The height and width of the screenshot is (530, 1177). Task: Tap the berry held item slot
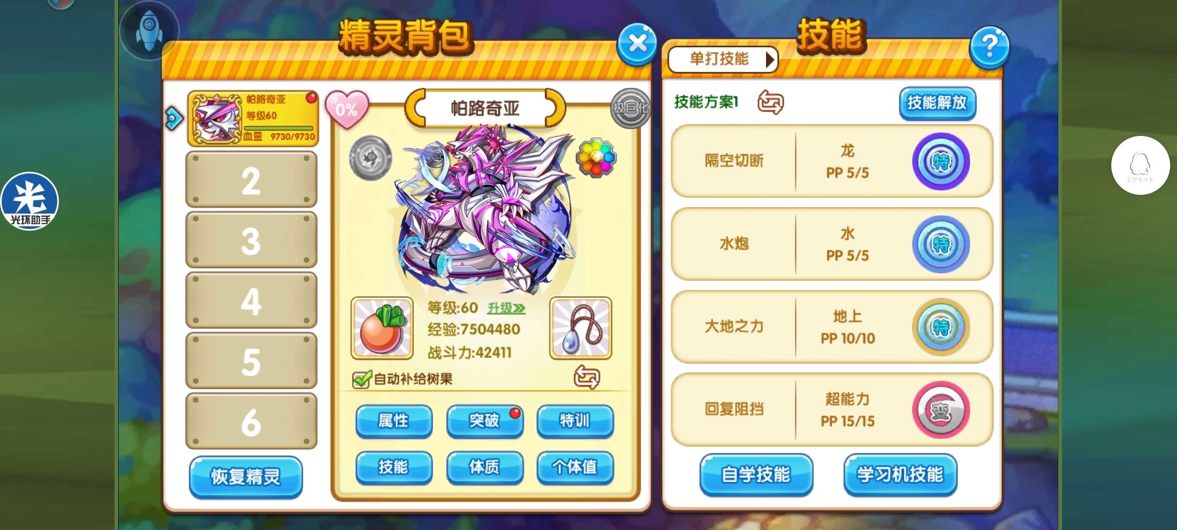click(382, 328)
